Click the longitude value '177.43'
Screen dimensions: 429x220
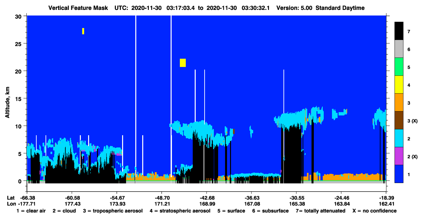click(x=72, y=204)
